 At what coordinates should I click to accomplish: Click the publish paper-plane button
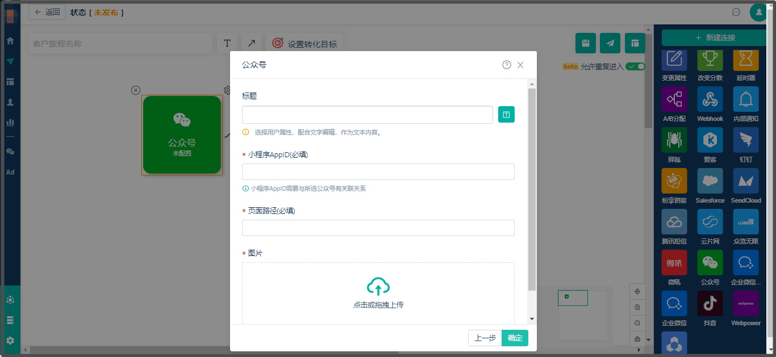tap(610, 43)
